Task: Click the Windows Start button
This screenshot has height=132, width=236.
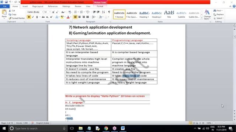Action: 4,128
